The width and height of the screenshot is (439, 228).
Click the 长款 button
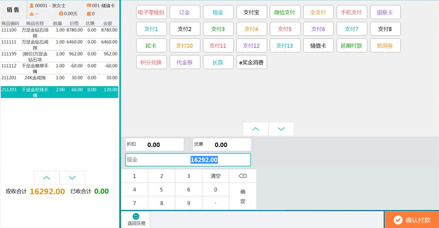218,62
